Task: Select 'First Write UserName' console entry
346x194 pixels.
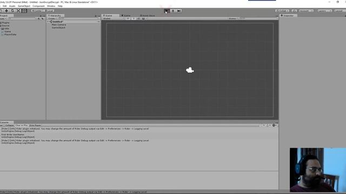Action: point(139,136)
